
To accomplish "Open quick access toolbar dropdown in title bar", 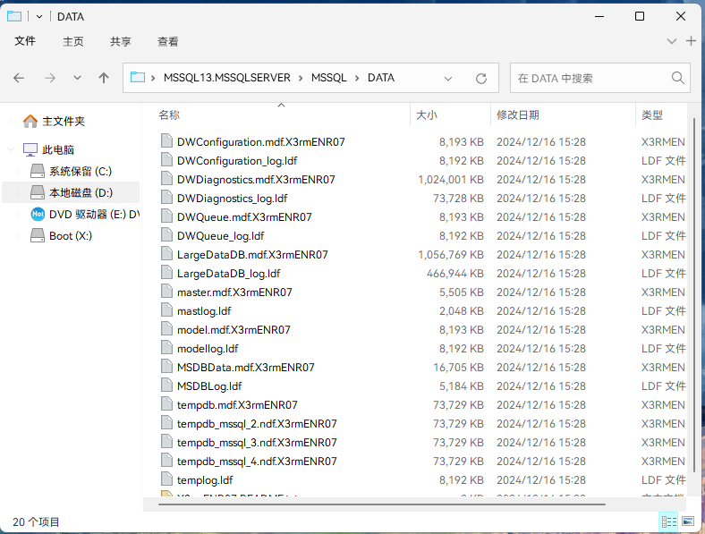I will click(x=39, y=17).
